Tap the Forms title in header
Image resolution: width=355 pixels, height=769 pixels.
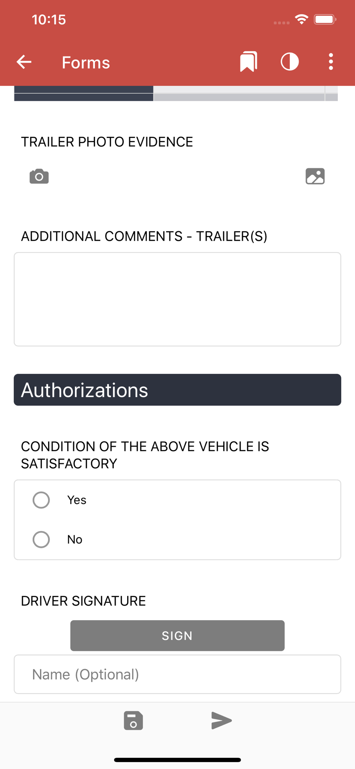coord(86,62)
